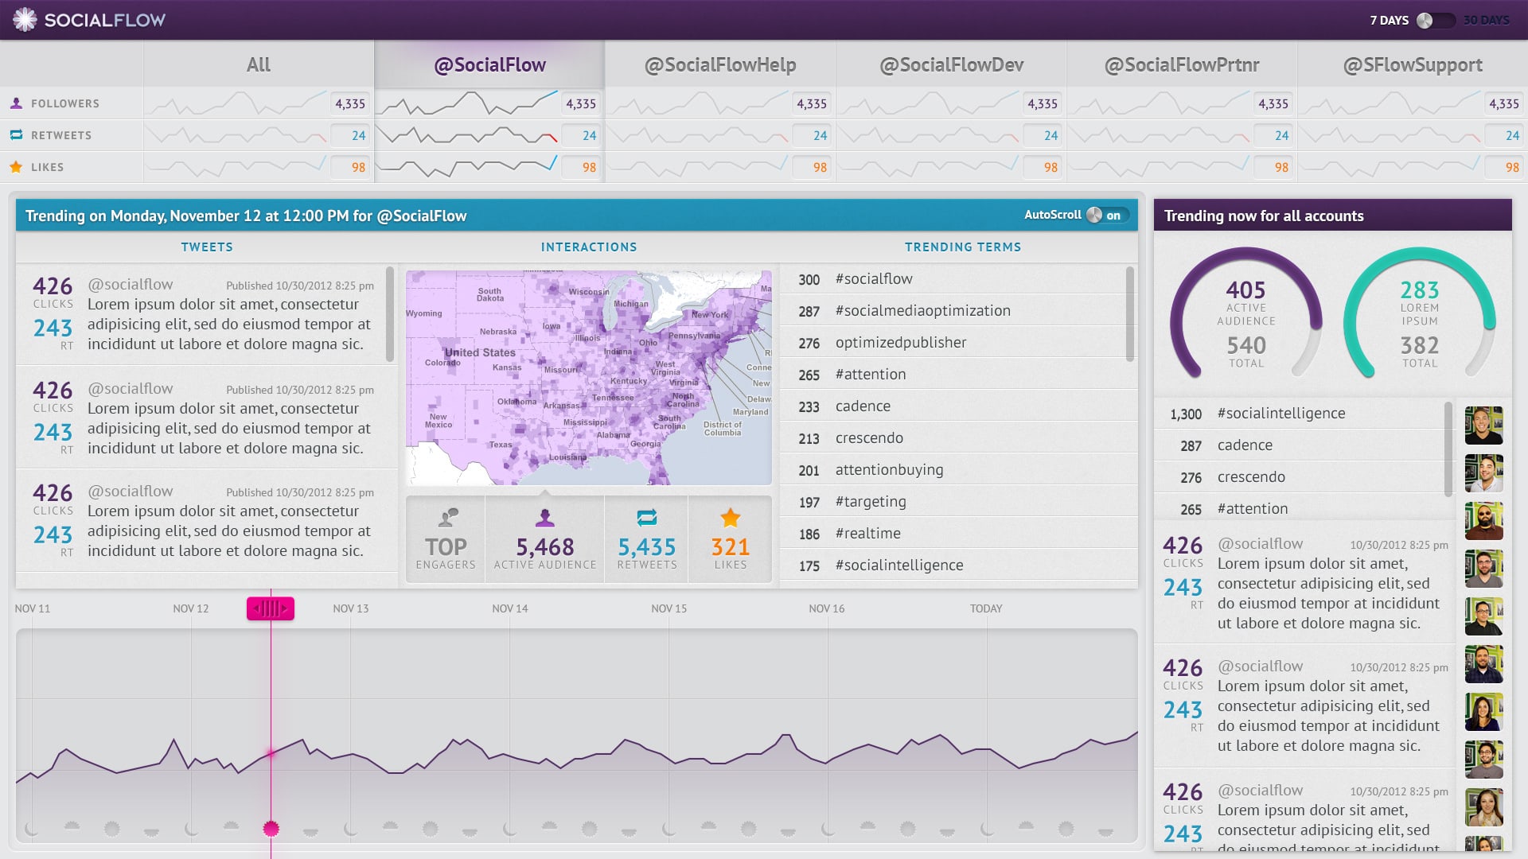Select 7 DAYS range label
This screenshot has height=859, width=1528.
(1389, 21)
